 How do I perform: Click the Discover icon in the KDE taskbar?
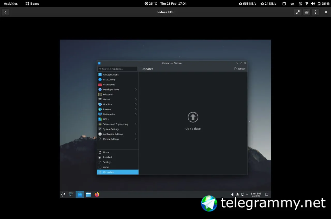(80, 194)
